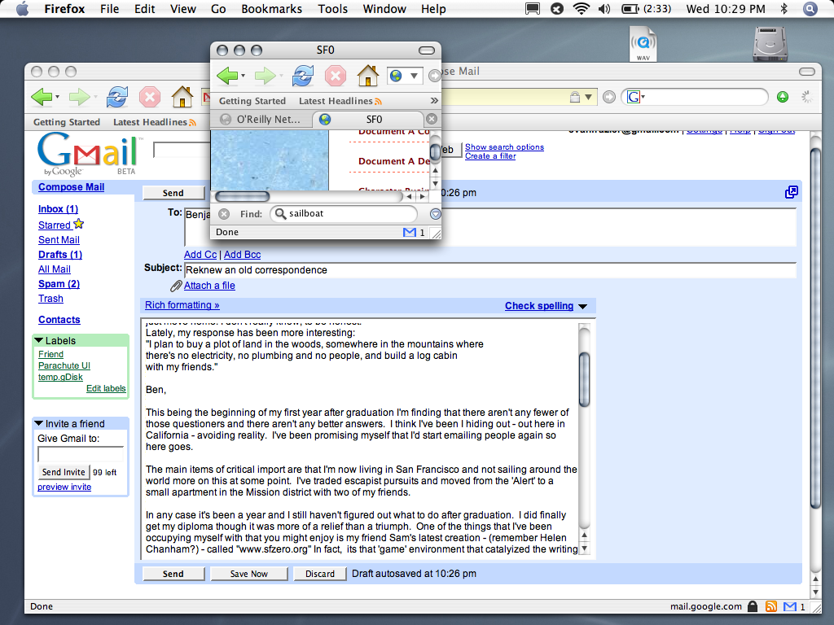Click Send button above To field
Image resolution: width=834 pixels, height=625 pixels.
pos(173,193)
